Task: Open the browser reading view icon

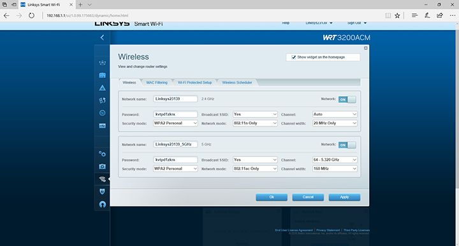Action: (x=388, y=15)
